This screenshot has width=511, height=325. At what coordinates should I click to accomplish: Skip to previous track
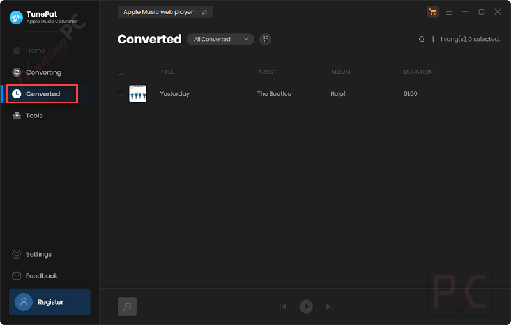click(x=283, y=306)
